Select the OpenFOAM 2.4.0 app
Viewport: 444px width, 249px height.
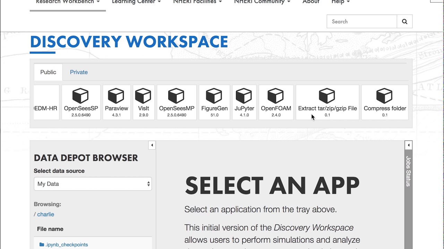276,102
